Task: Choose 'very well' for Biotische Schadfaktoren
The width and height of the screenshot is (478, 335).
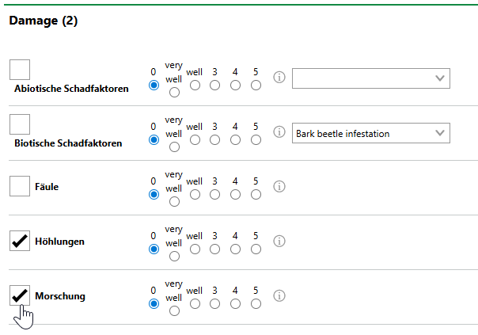Action: tap(174, 147)
